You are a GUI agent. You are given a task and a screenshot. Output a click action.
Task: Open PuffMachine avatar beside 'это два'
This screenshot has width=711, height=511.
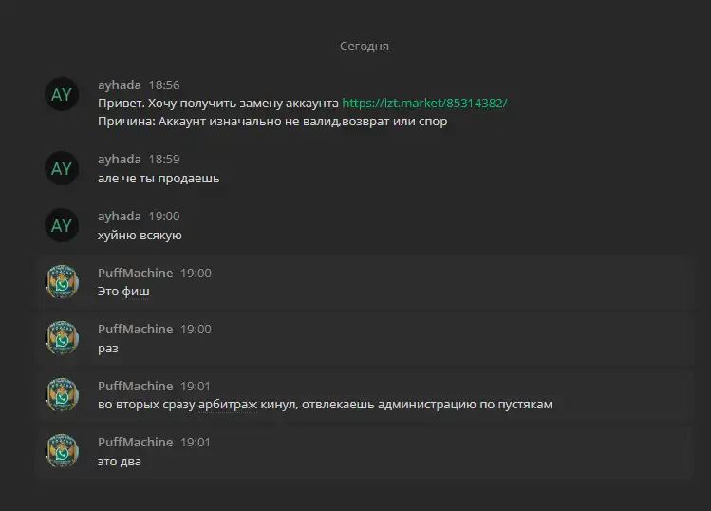point(62,451)
